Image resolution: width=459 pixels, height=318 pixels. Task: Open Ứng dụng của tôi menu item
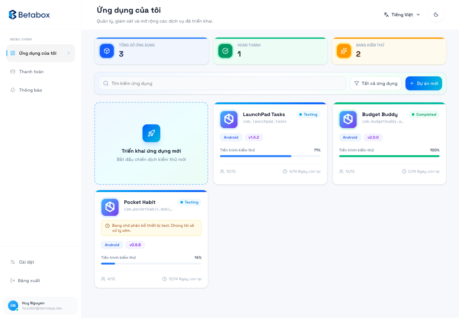tap(41, 53)
